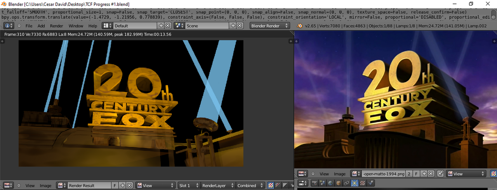Open the Add menu
The width and height of the screenshot is (497, 190).
tap(41, 26)
